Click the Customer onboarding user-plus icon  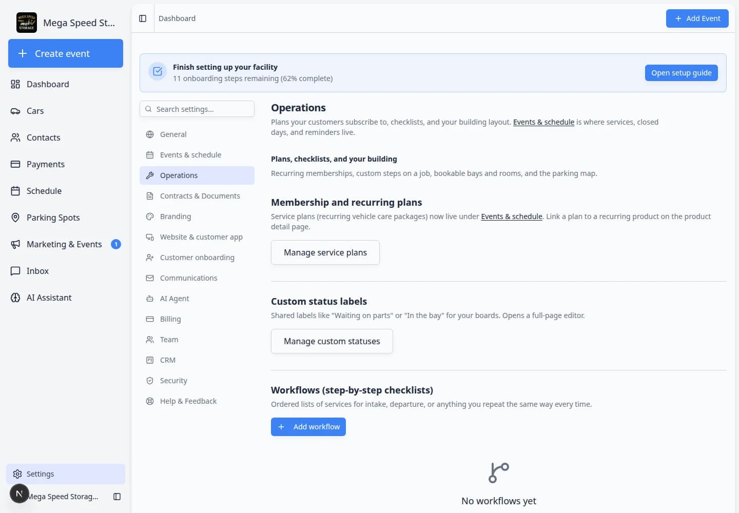point(150,258)
